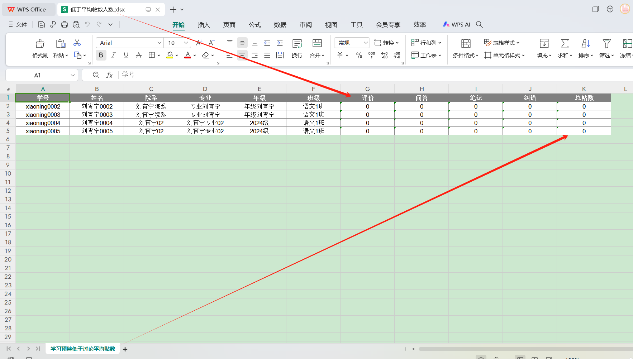
Task: Expand the number format 常规 dropdown
Action: [366, 43]
